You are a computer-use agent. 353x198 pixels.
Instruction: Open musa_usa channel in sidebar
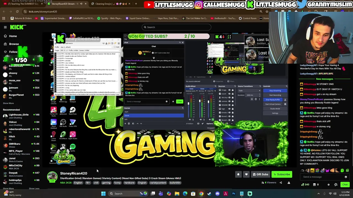pos(21,82)
